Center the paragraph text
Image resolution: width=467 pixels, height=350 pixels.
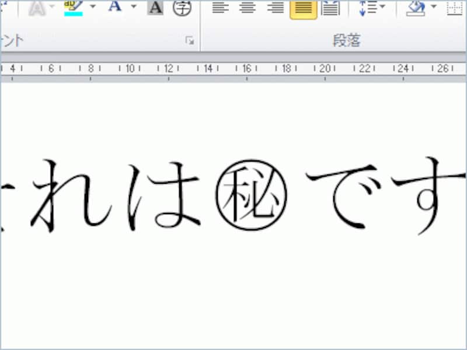pyautogui.click(x=248, y=8)
